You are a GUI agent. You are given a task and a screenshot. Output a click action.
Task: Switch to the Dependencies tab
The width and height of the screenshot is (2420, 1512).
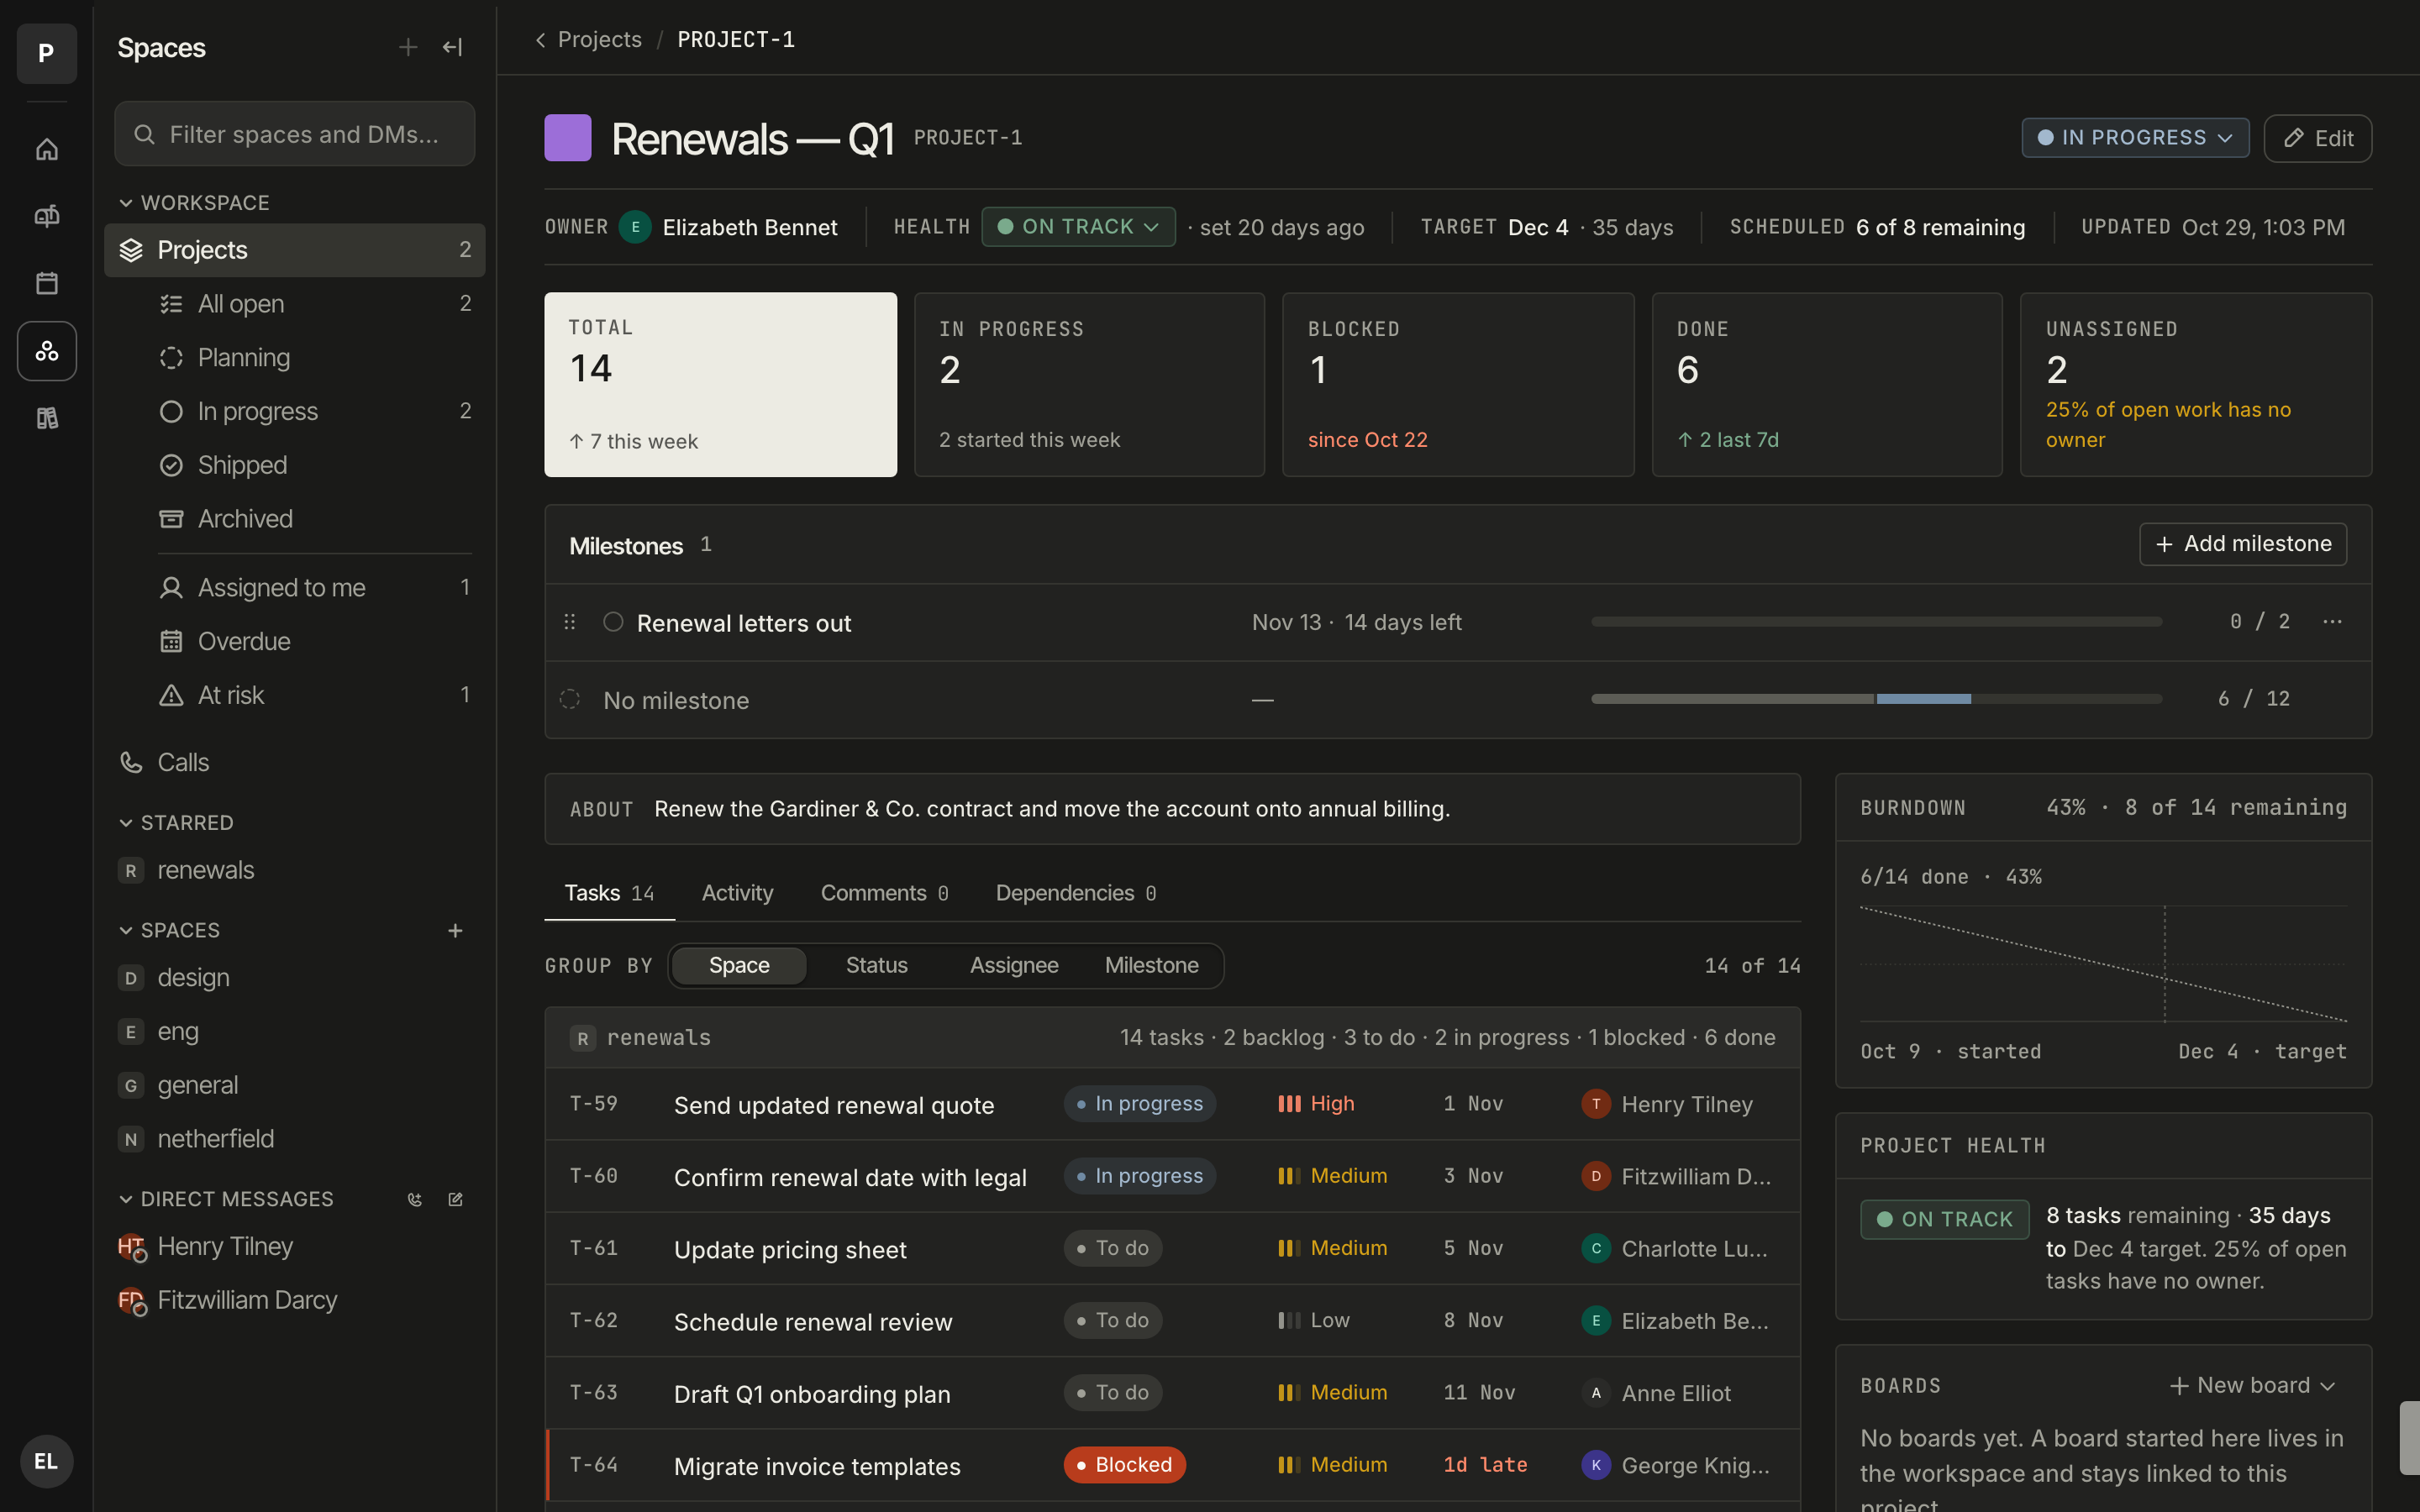point(1075,893)
